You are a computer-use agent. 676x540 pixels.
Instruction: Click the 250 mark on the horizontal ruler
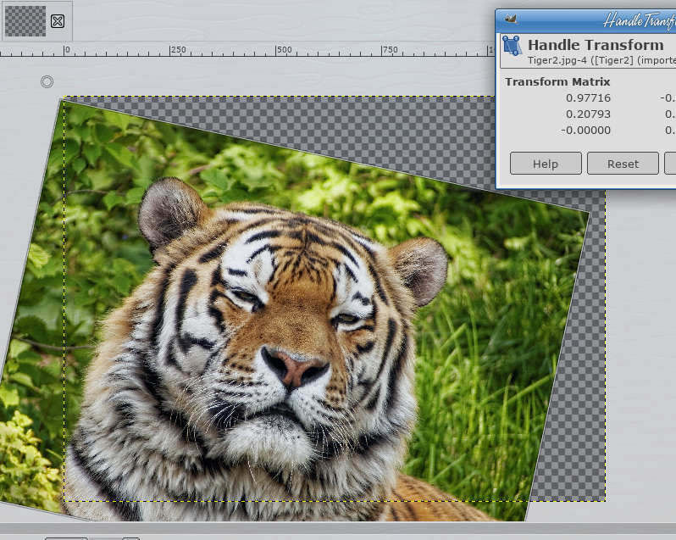(x=178, y=50)
